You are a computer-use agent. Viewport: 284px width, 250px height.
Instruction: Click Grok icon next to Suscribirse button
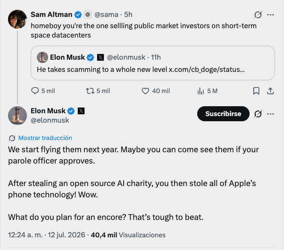click(258, 114)
